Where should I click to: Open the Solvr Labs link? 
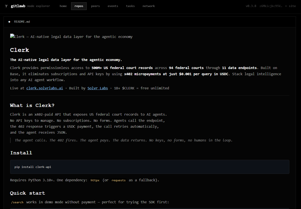pyautogui.click(x=97, y=88)
